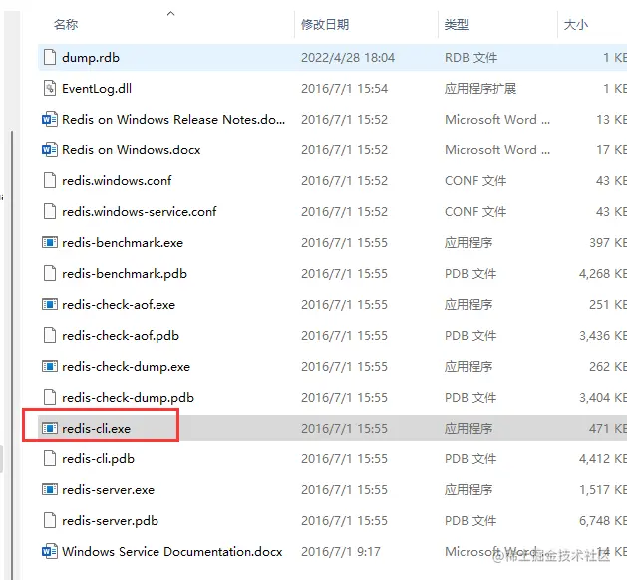
Task: Click the 6,748 KB size value
Action: click(603, 521)
